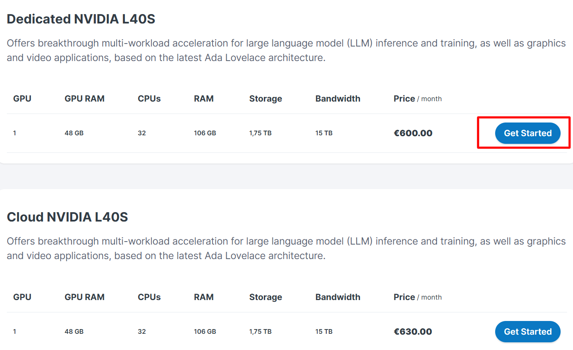Click GPU count 1 in Cloud row
This screenshot has height=350, width=573.
15,332
